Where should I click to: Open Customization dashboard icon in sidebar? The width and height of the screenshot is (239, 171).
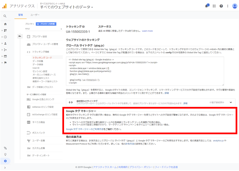(5, 30)
